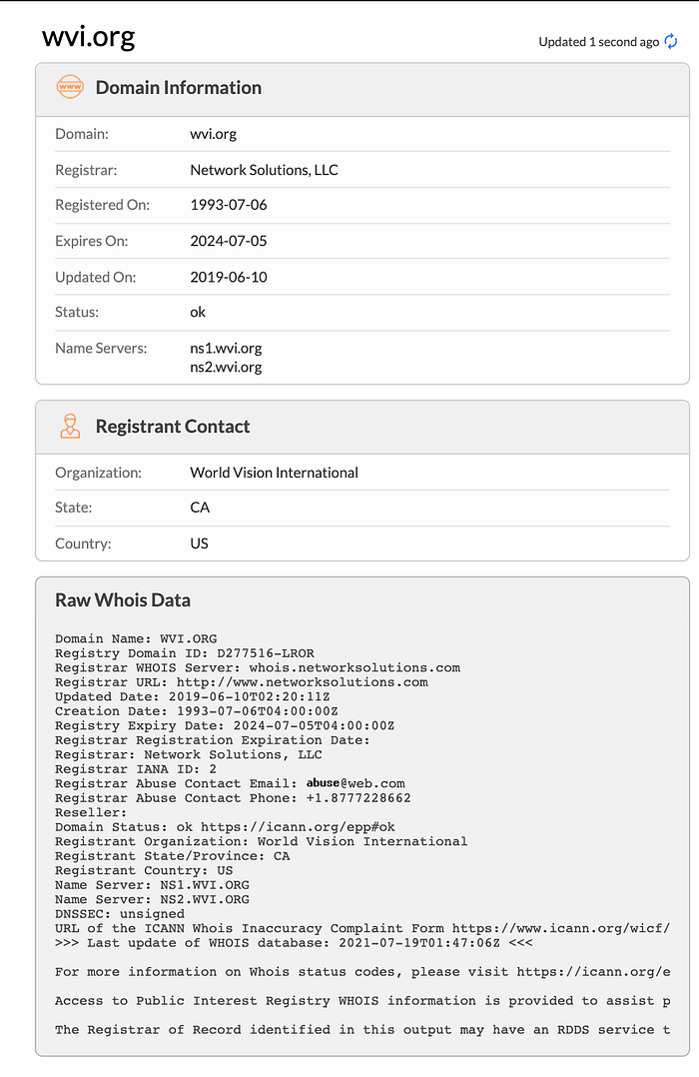Click the Registrant Contact heading
The height and width of the screenshot is (1077, 699).
(x=173, y=427)
